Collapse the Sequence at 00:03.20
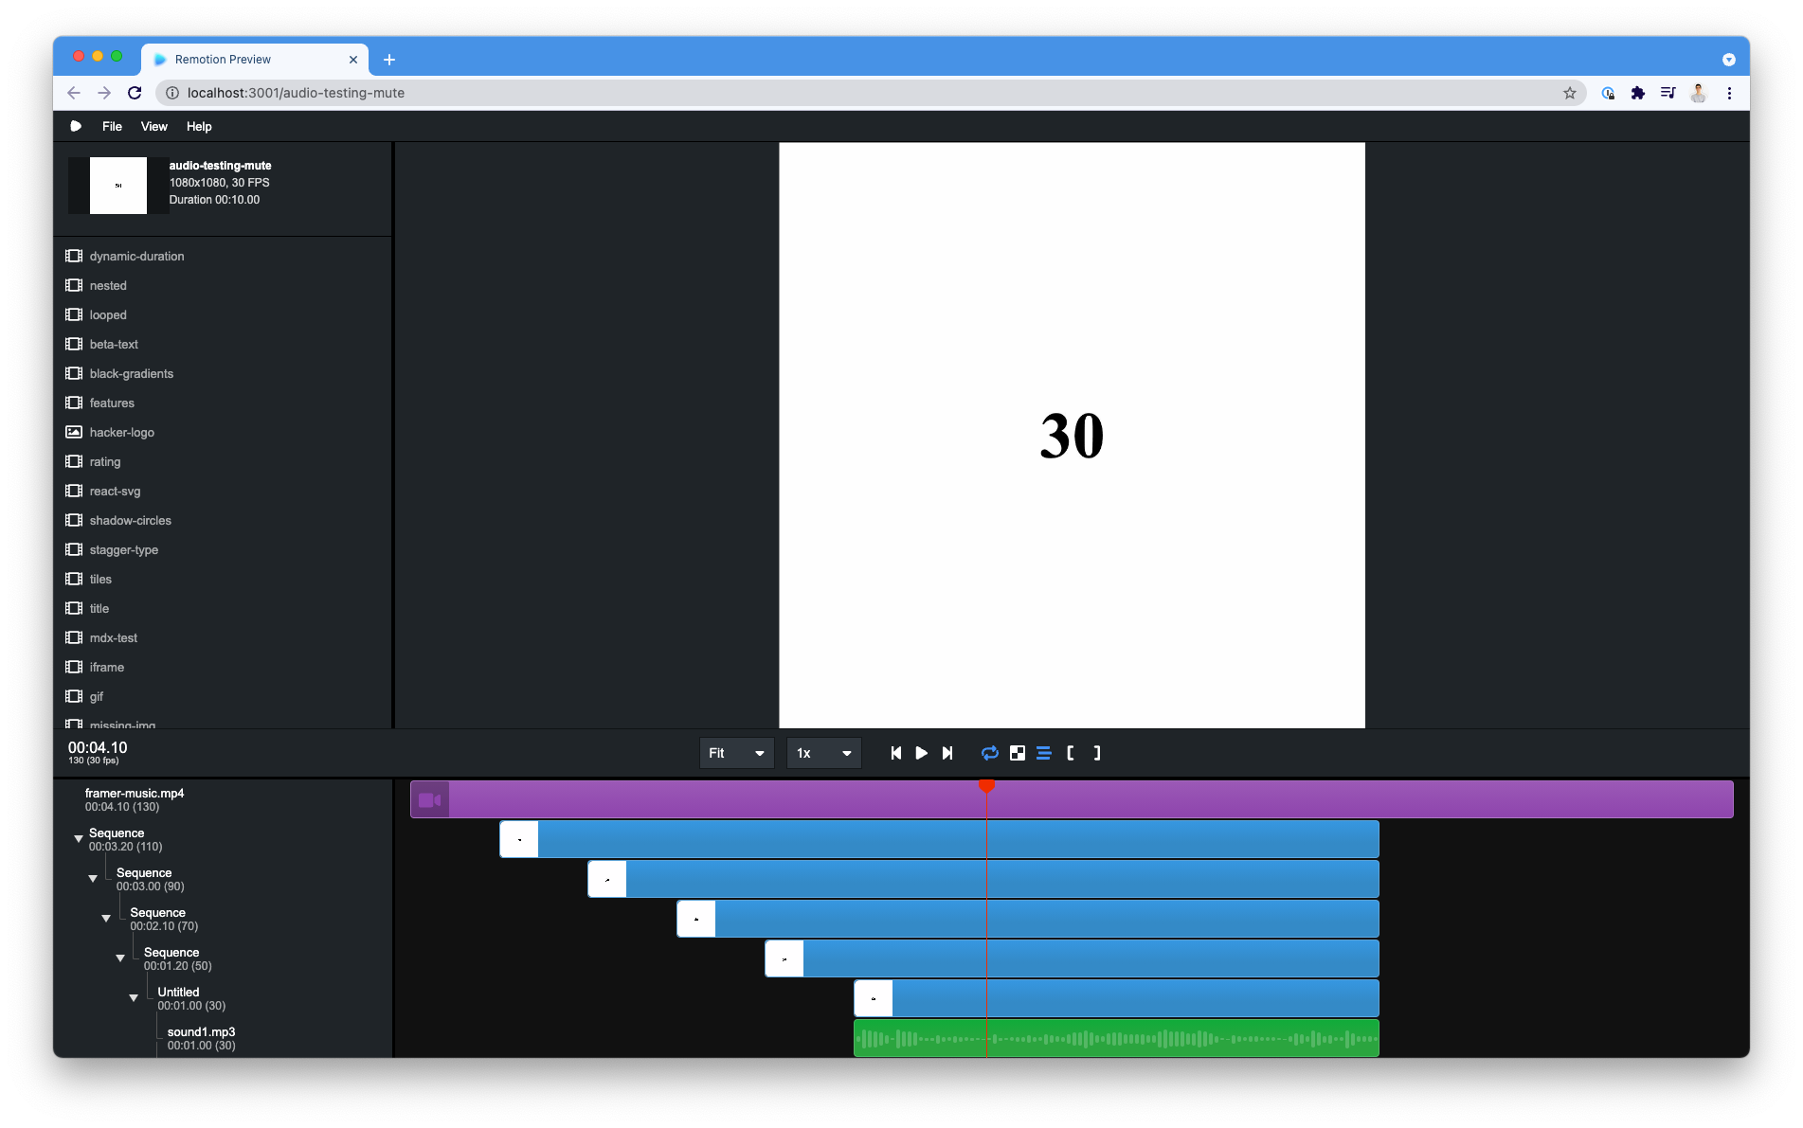 coord(79,838)
